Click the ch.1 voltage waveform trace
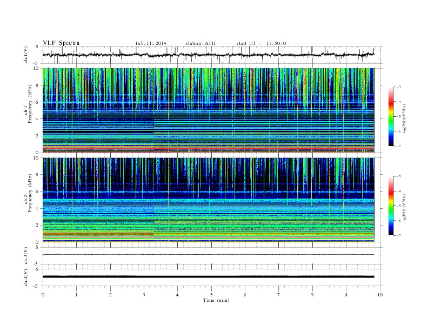 click(208, 55)
